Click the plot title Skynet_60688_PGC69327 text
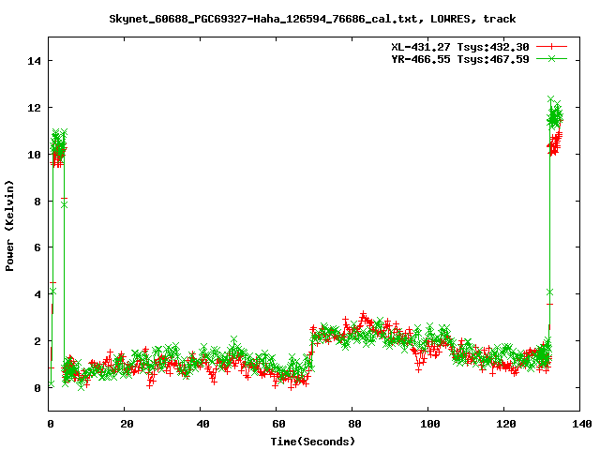The width and height of the screenshot is (600, 450). 312,19
